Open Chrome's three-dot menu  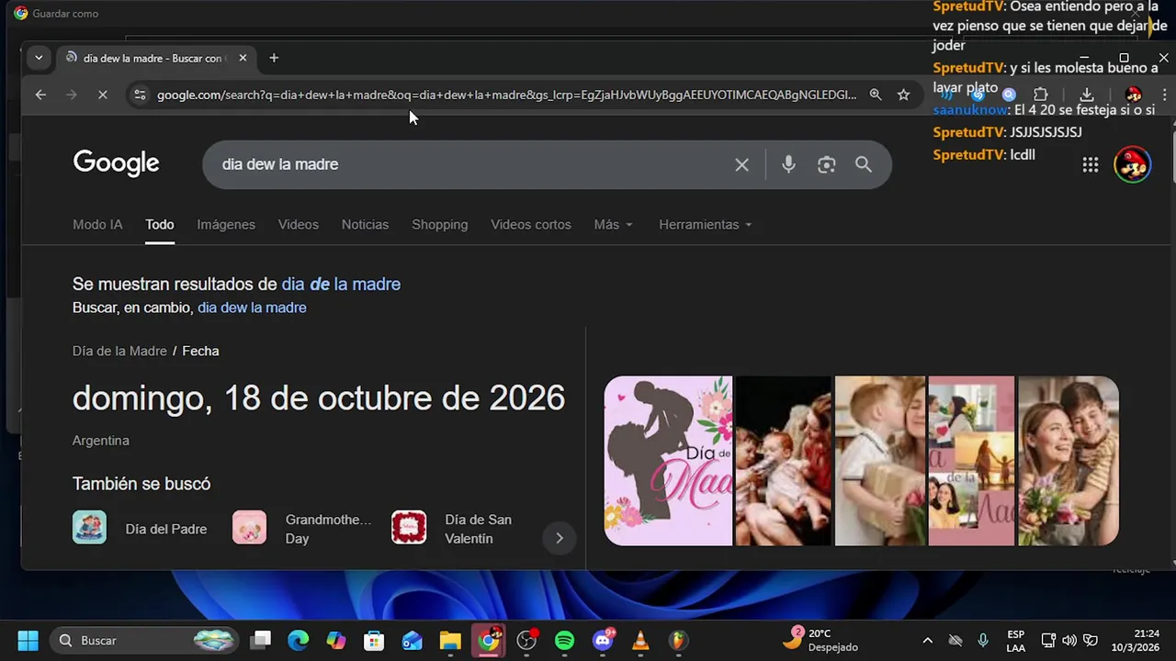pyautogui.click(x=1165, y=95)
